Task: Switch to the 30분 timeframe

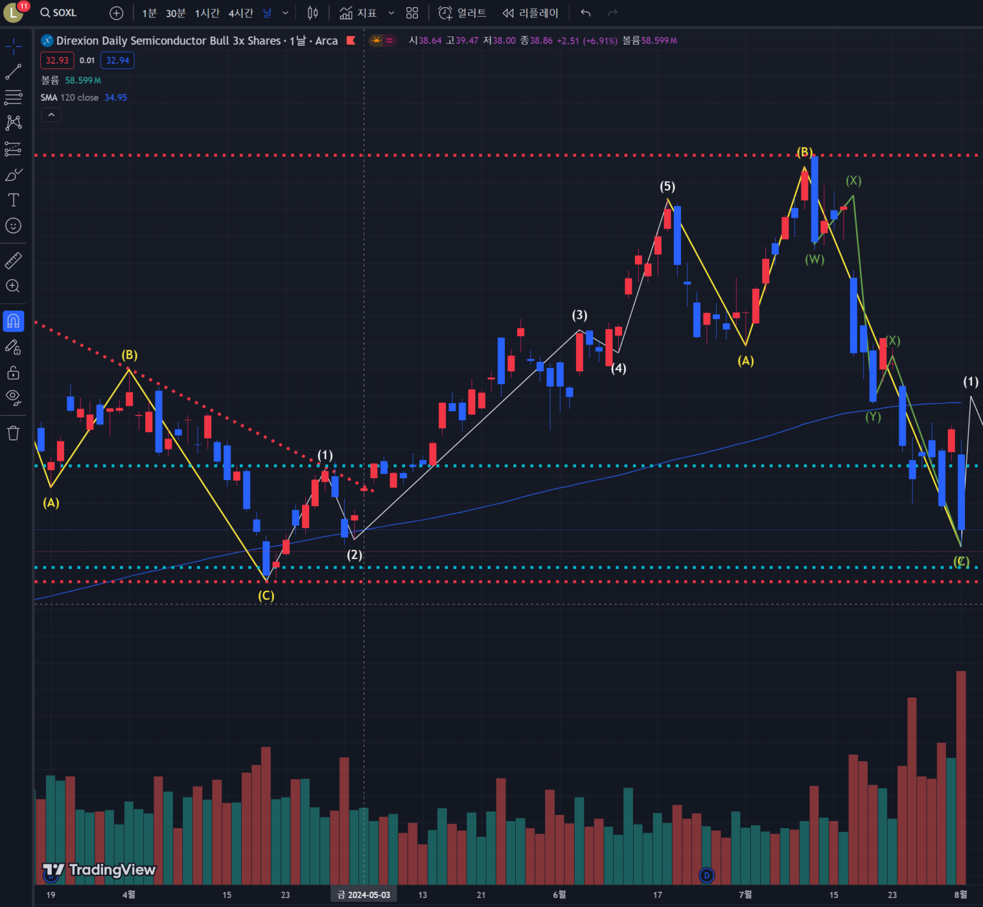Action: (x=175, y=13)
